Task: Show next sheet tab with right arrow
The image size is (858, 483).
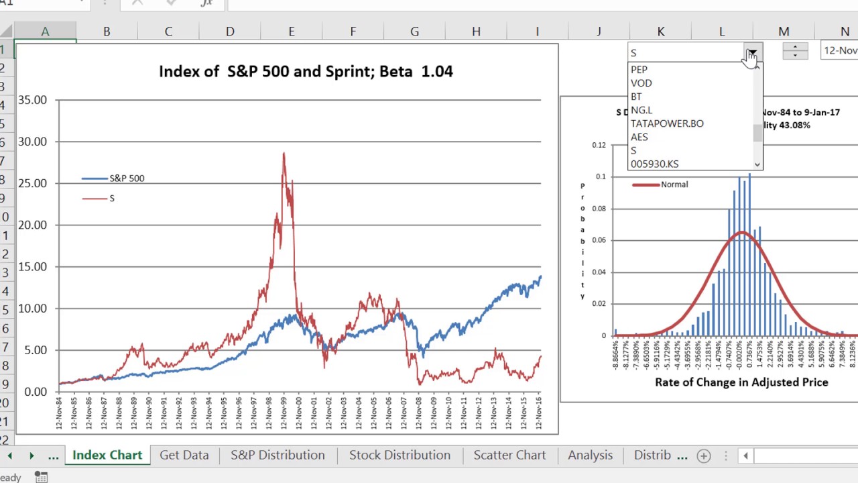Action: click(x=32, y=455)
